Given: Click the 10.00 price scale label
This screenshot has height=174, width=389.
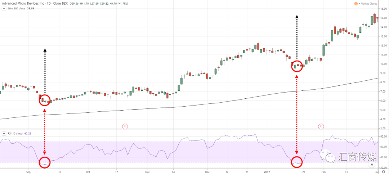Looking at the screenshot, I should point(383,64).
